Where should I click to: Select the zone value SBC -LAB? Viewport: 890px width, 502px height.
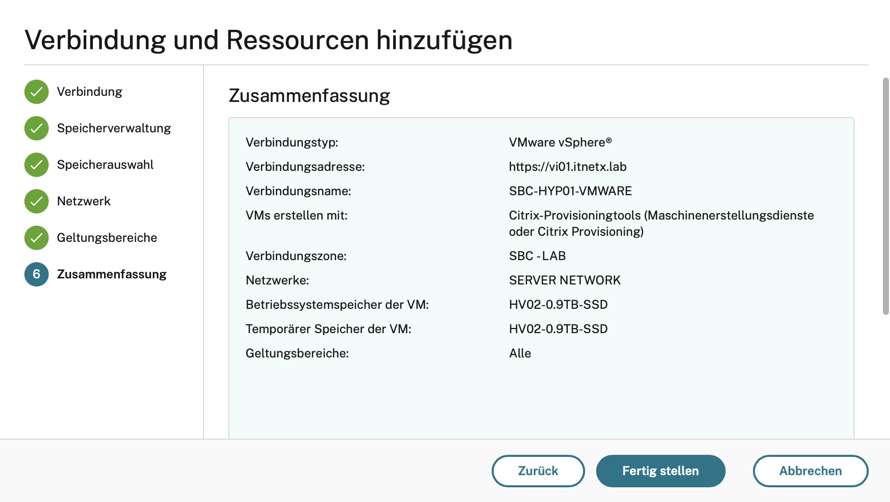point(537,256)
